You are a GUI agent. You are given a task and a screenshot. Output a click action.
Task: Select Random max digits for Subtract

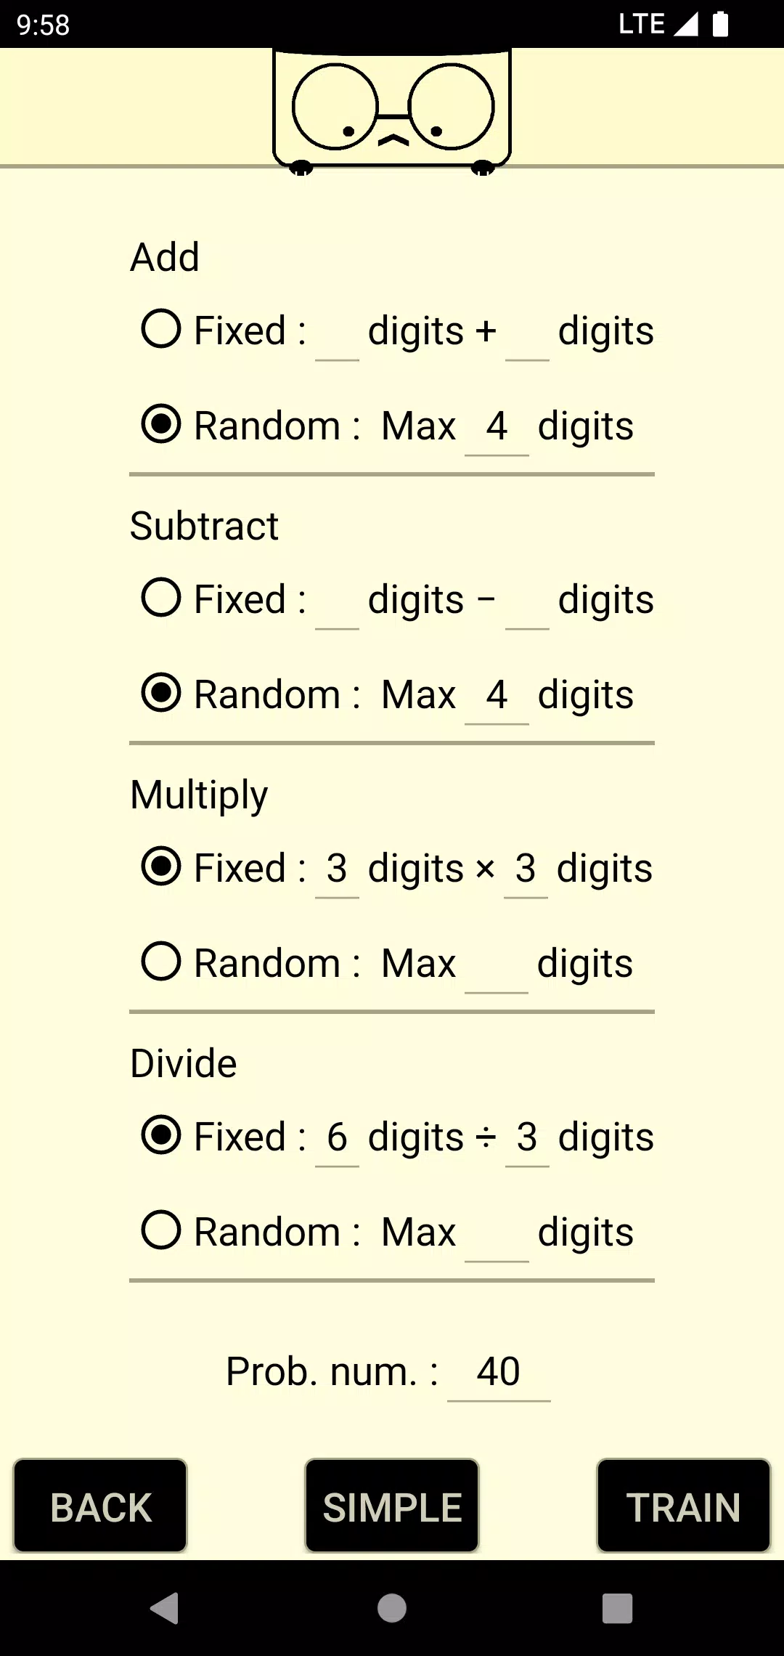tap(161, 694)
